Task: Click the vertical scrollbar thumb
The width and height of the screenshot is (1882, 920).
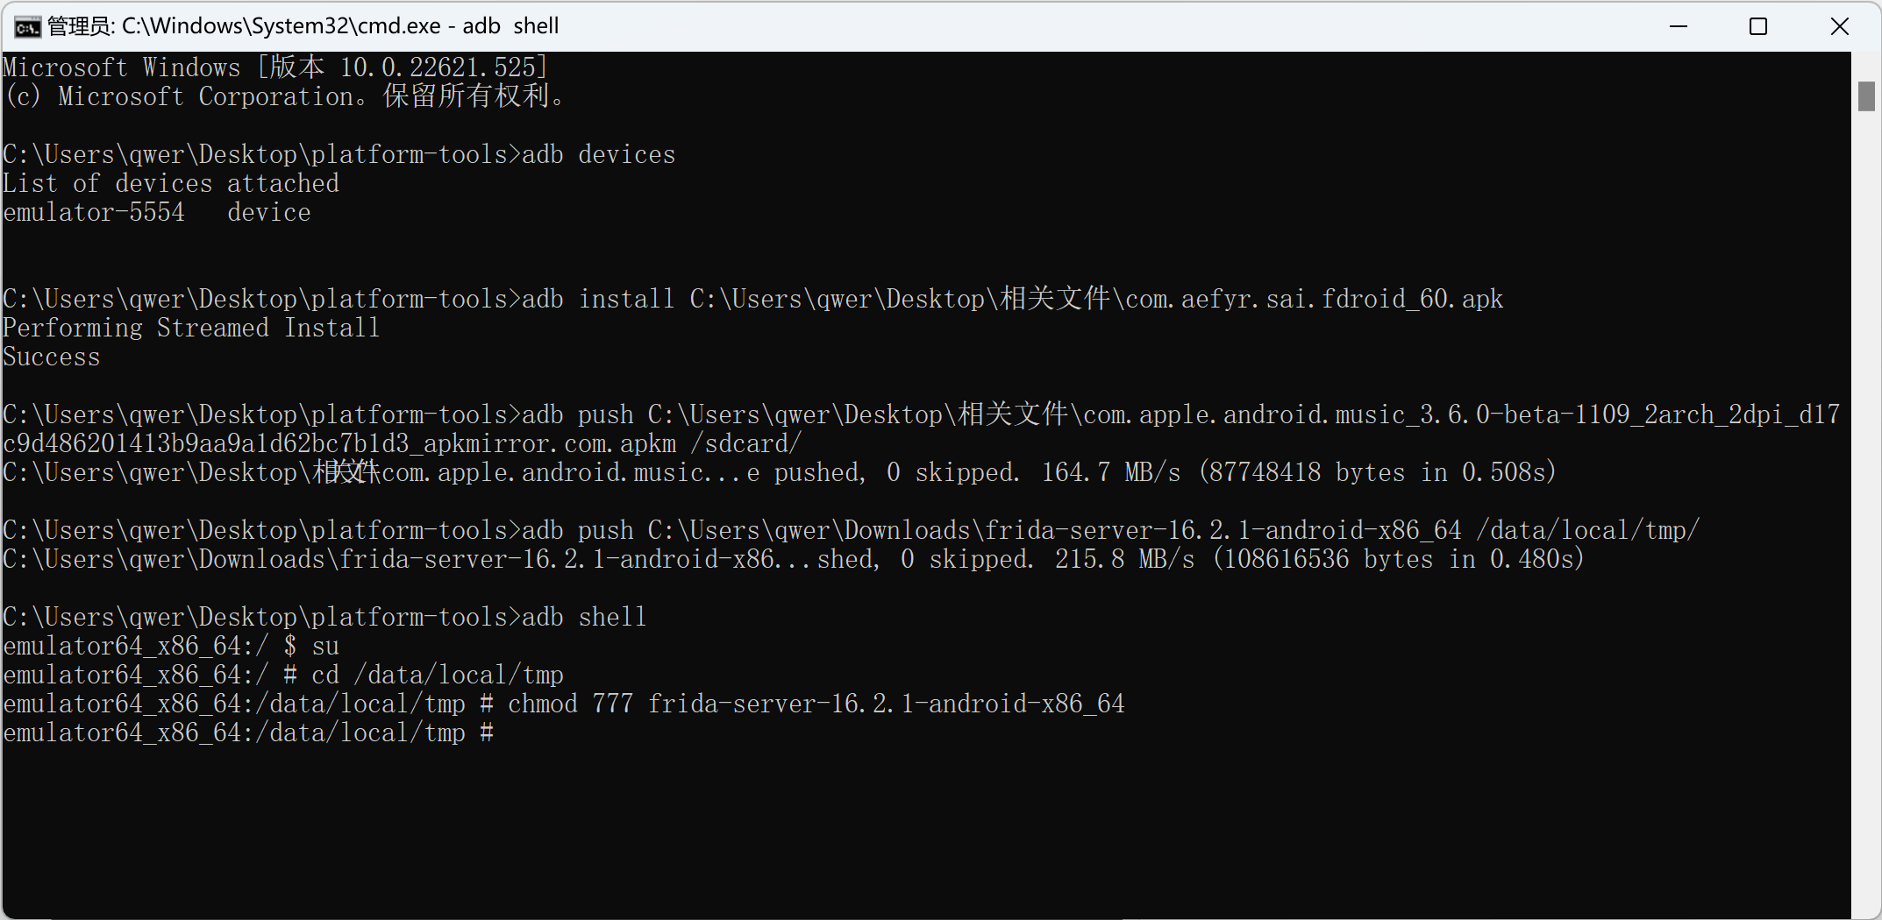Action: [x=1865, y=96]
